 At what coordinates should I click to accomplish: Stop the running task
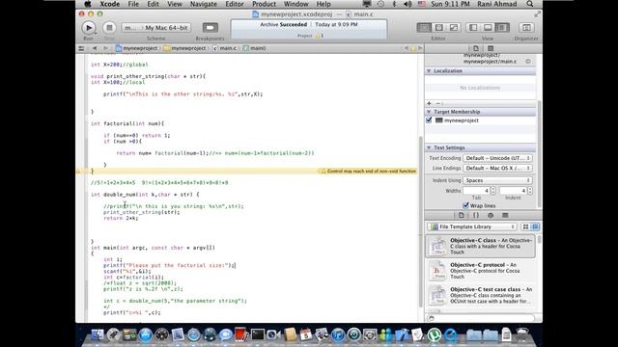click(x=109, y=28)
